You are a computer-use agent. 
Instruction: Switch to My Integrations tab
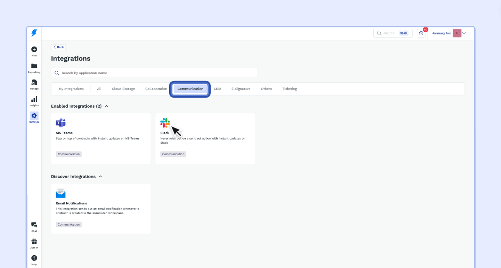pos(71,89)
